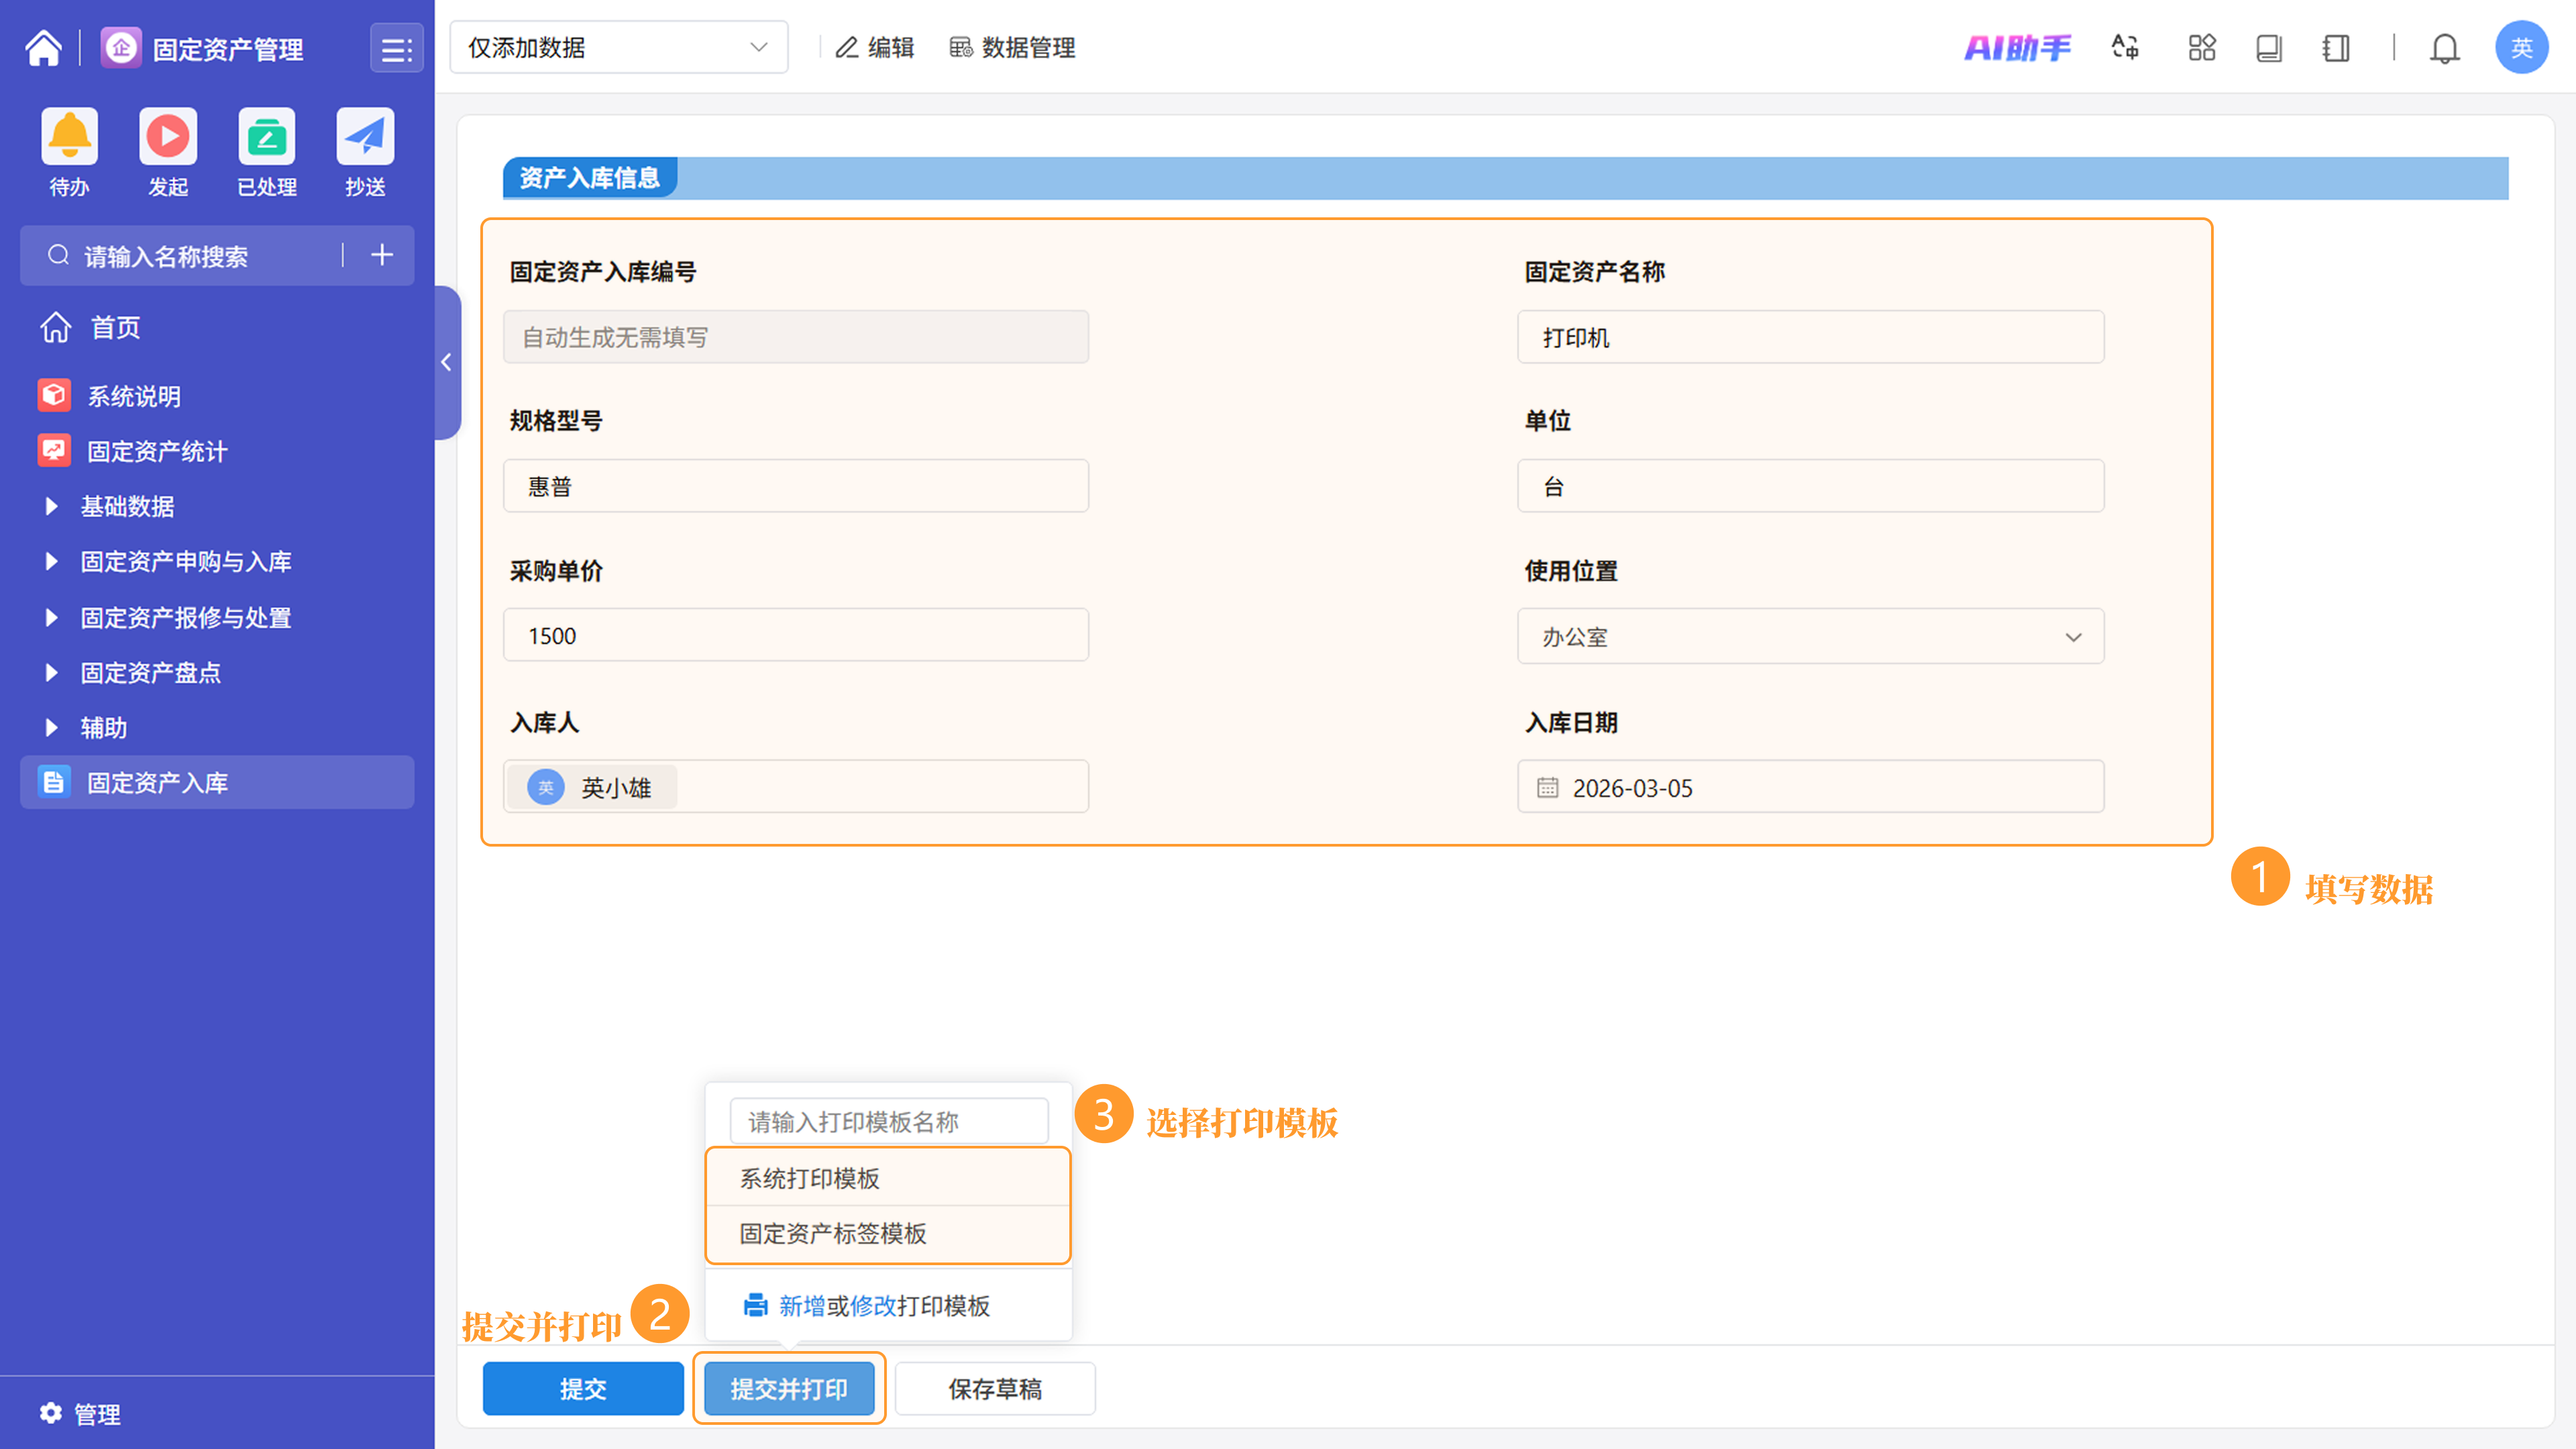The height and width of the screenshot is (1449, 2576).
Task: Click the blue 提交 button
Action: pos(583,1389)
